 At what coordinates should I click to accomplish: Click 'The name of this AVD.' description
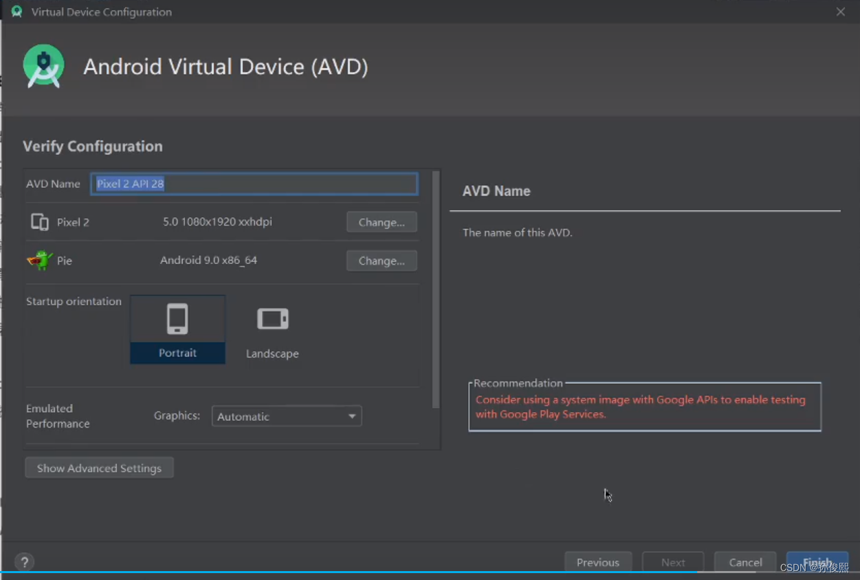coord(518,232)
